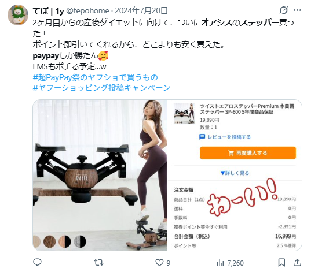Image resolution: width=311 pixels, height=272 pixels.
Task: Click the share upload icon
Action: (x=297, y=263)
